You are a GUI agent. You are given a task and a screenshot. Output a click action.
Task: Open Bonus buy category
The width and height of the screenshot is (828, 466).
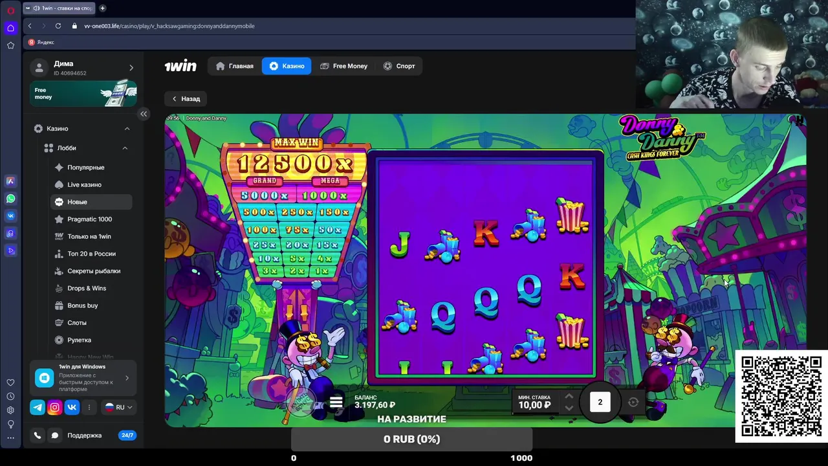tap(82, 305)
